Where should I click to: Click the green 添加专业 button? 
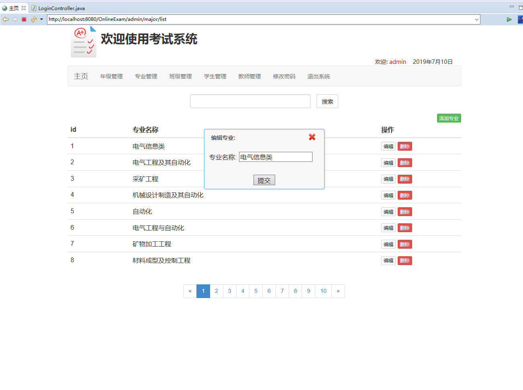pyautogui.click(x=449, y=118)
